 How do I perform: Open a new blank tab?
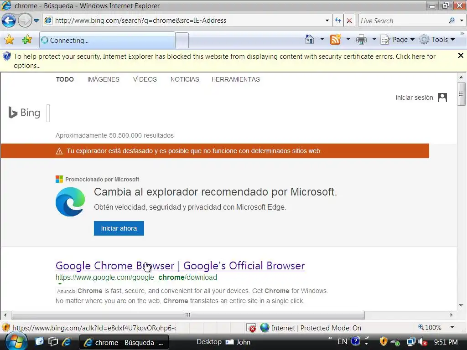182,40
